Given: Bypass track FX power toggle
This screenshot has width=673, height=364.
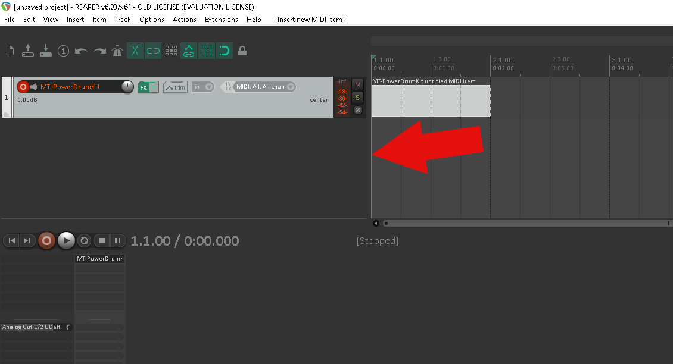Looking at the screenshot, I should click(x=154, y=87).
